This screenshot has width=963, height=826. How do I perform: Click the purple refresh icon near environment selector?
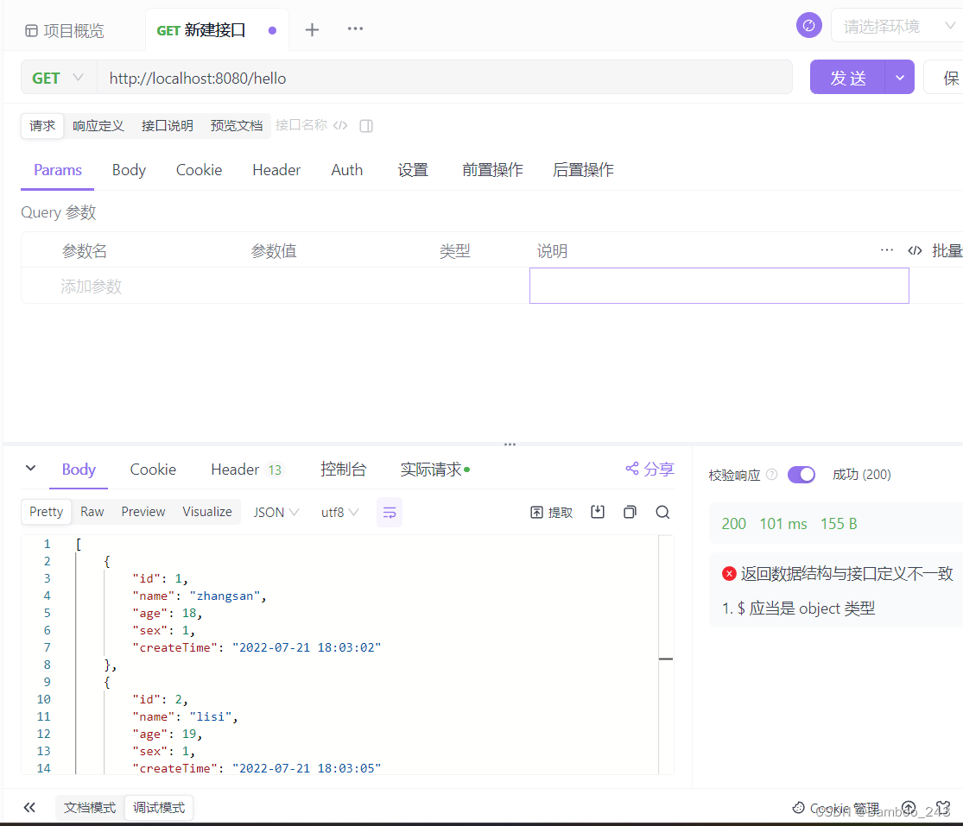click(808, 25)
